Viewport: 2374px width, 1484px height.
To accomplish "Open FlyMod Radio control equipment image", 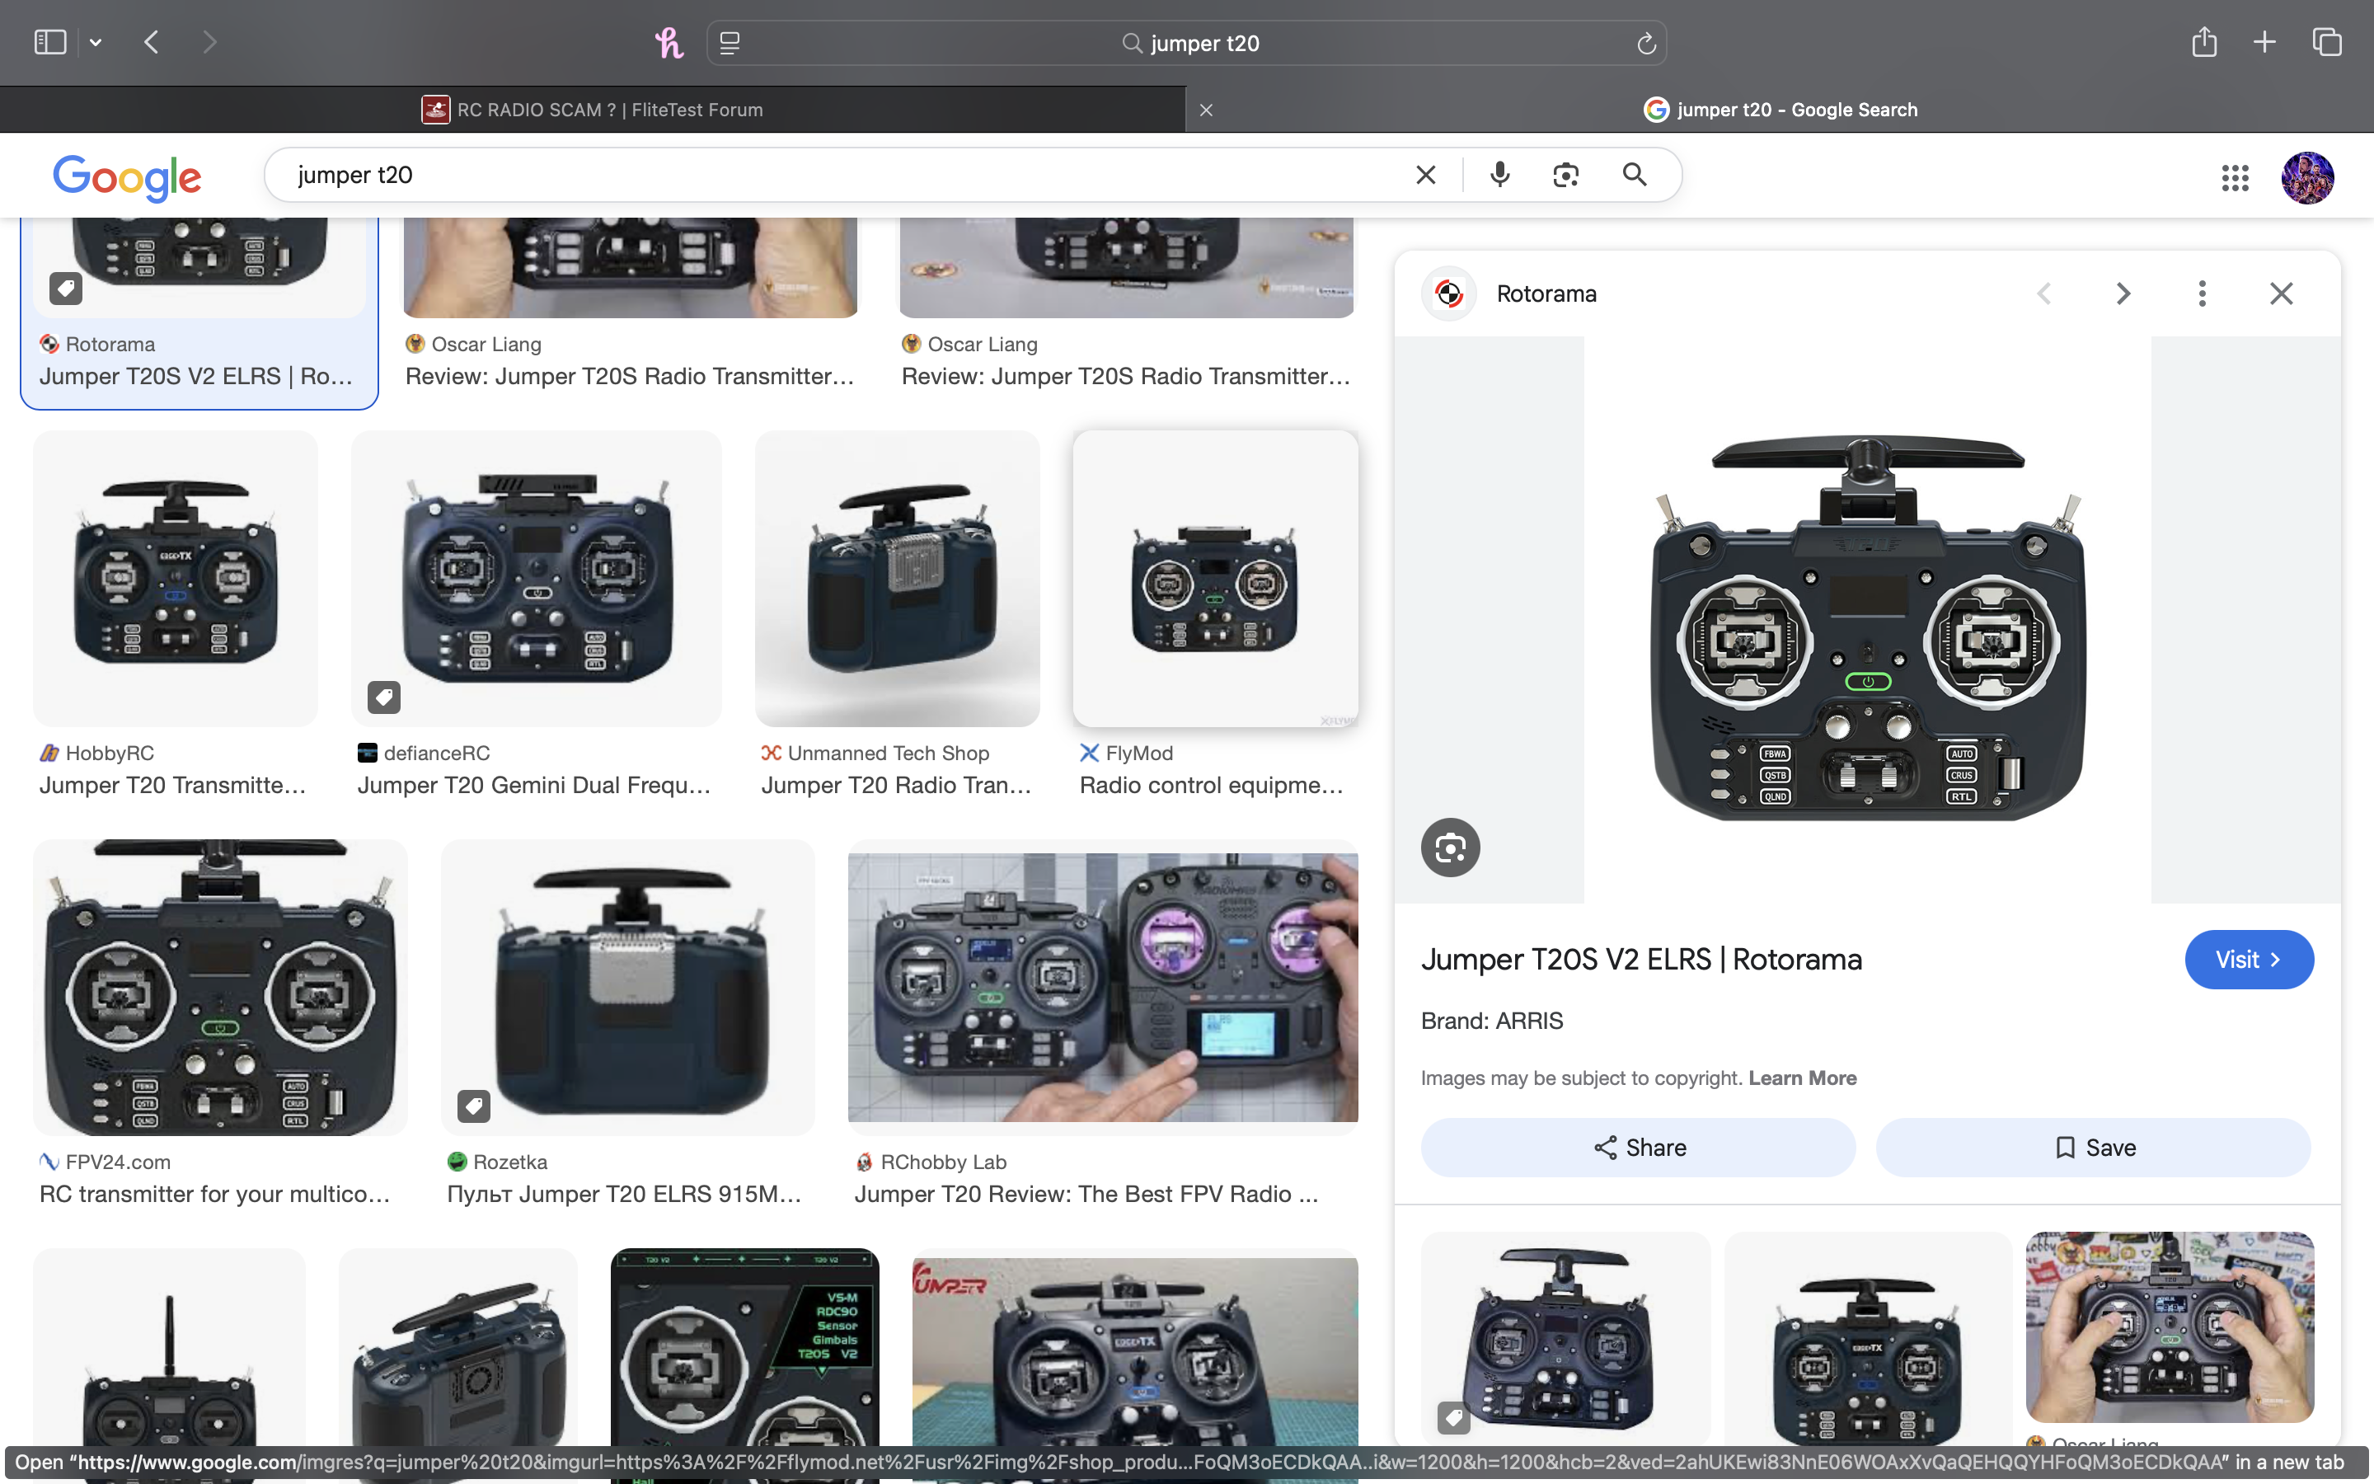I will tap(1216, 578).
